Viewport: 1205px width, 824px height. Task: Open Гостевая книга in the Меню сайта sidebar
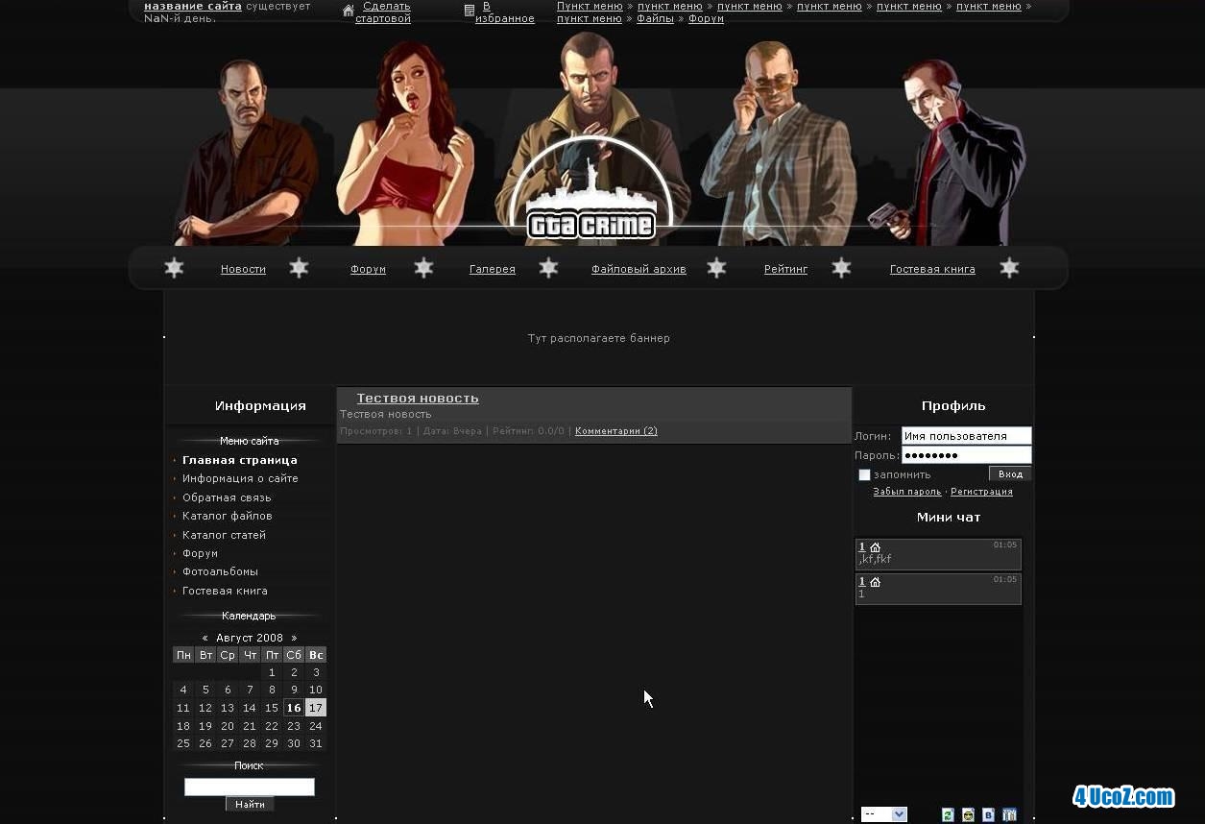pyautogui.click(x=225, y=591)
